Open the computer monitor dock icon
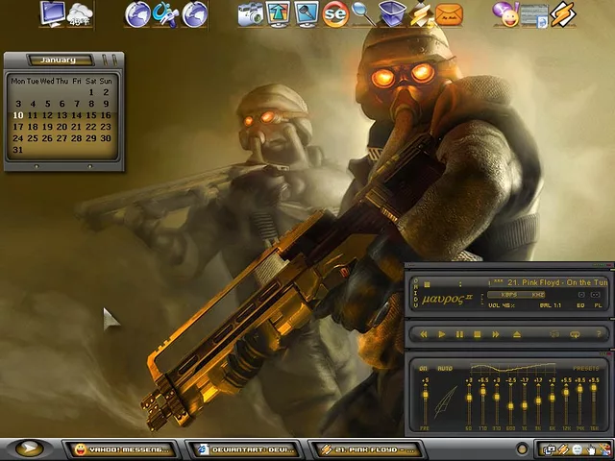 53,13
